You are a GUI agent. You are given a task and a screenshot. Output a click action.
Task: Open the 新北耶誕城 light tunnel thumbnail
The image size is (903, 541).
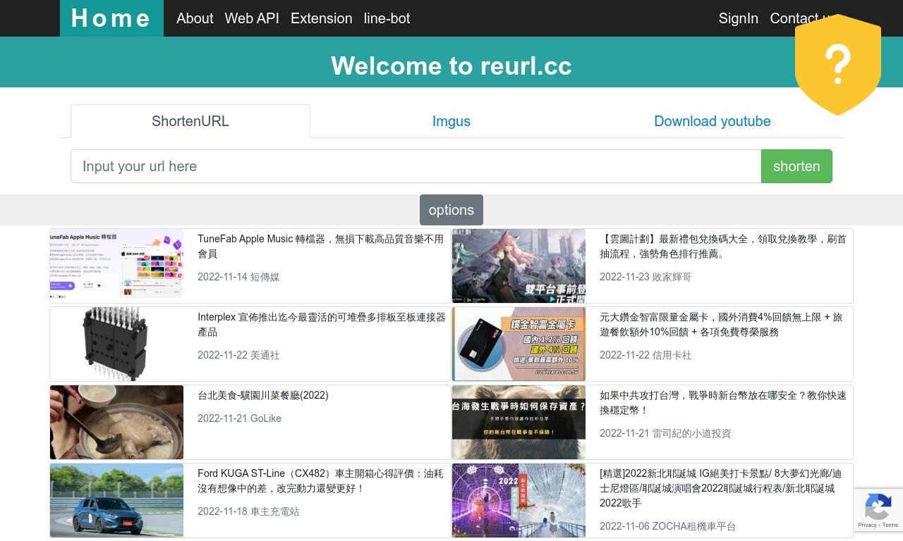pyautogui.click(x=519, y=500)
